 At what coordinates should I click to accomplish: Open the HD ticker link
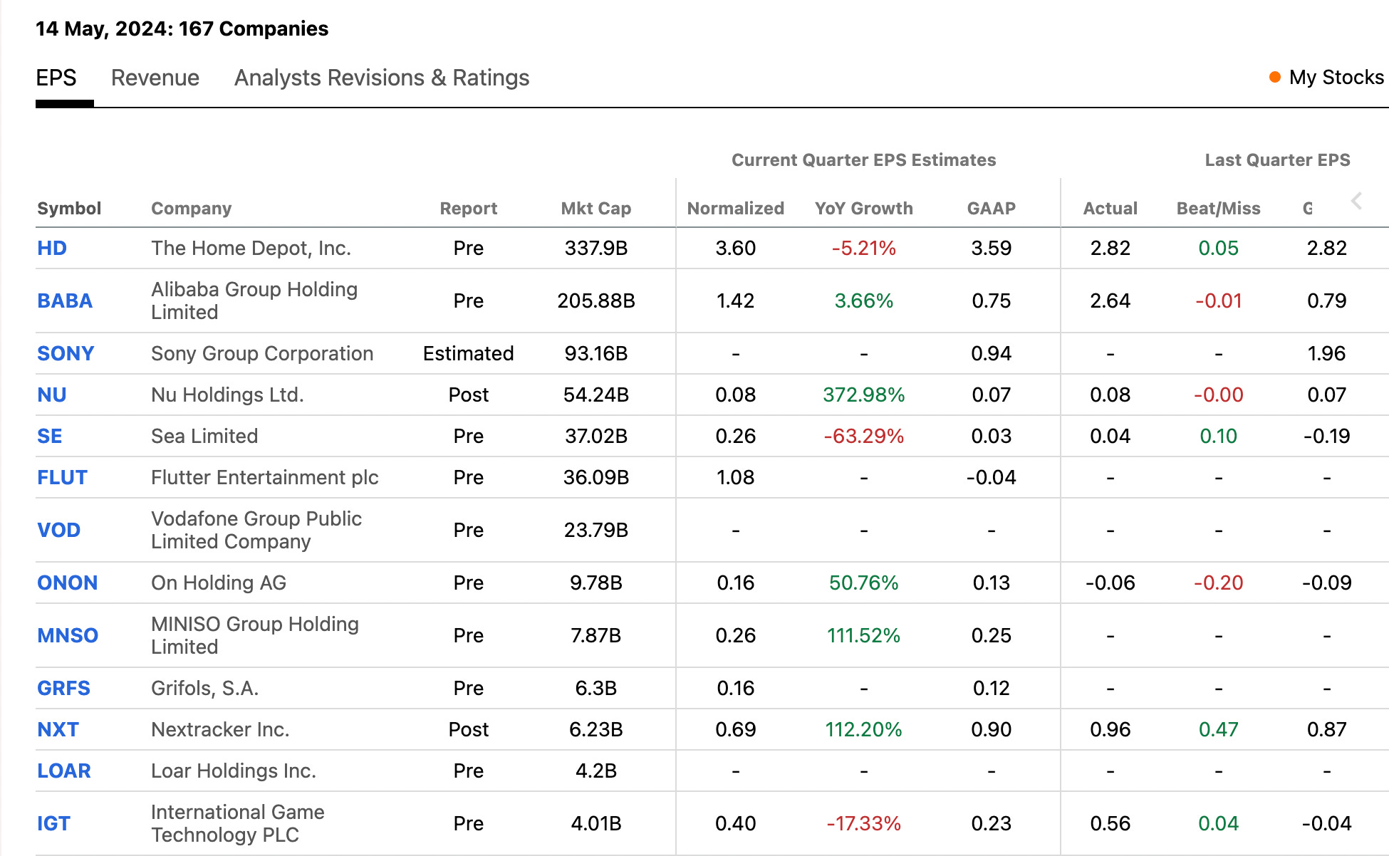pyautogui.click(x=52, y=248)
